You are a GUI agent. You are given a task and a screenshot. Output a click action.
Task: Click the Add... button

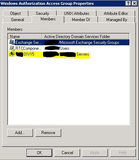(x=20, y=133)
